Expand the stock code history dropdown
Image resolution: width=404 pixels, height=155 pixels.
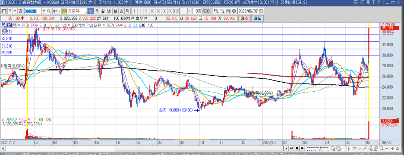point(44,11)
